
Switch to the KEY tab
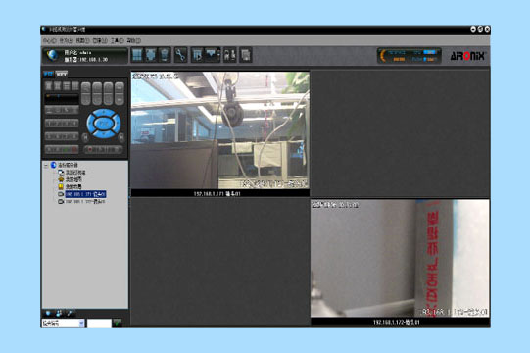coord(62,75)
